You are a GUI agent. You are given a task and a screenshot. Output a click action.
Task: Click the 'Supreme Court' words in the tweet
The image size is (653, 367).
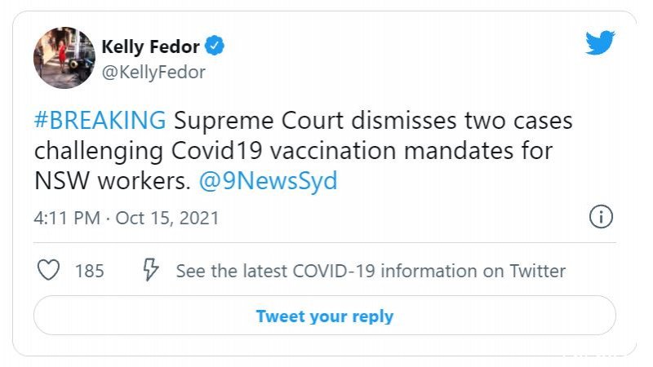[259, 121]
